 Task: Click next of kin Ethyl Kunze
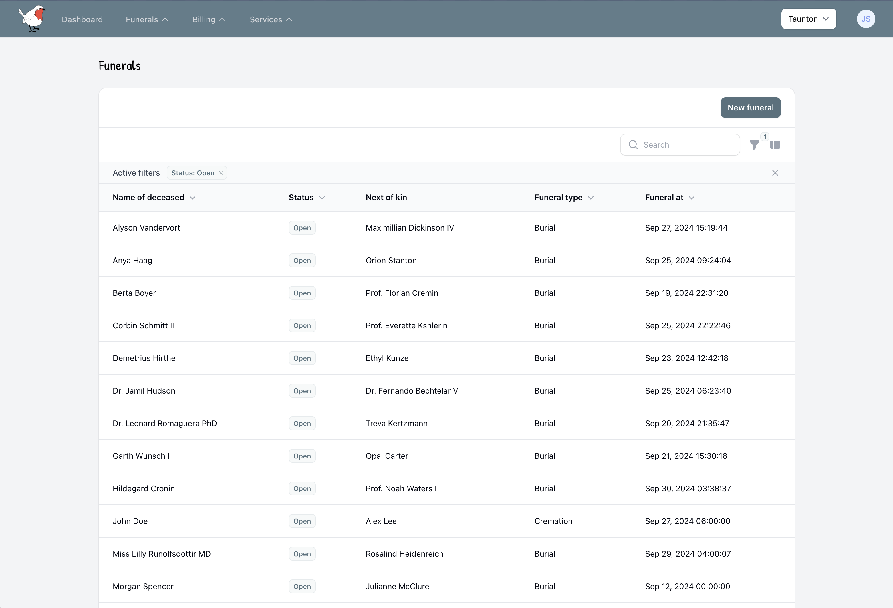pos(387,358)
